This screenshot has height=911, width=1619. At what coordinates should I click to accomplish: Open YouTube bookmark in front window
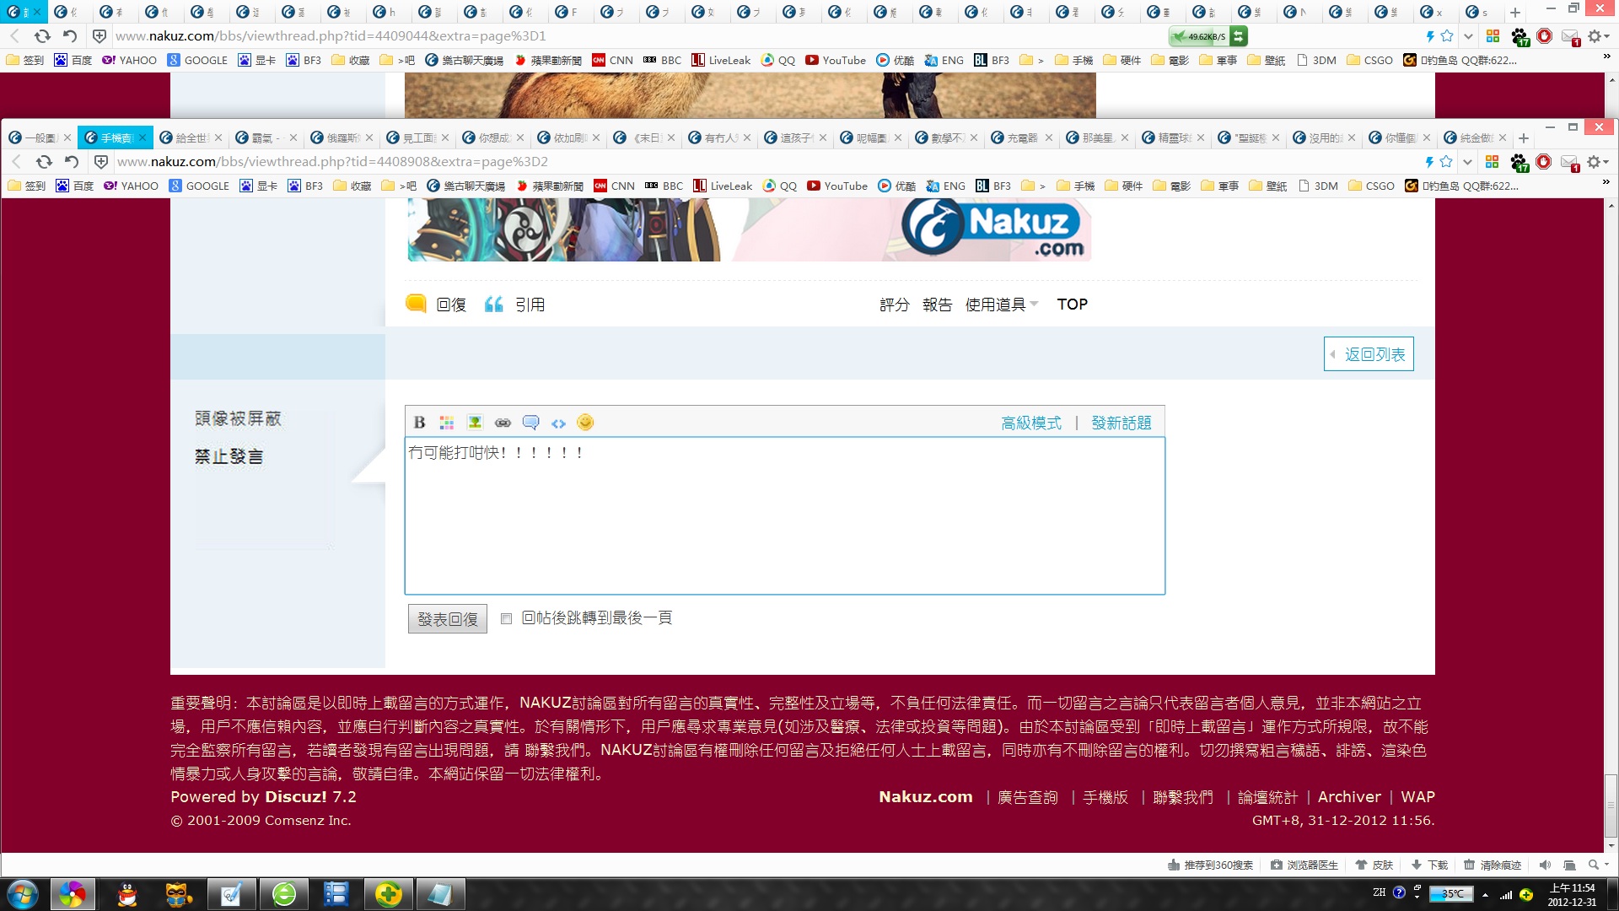click(837, 186)
